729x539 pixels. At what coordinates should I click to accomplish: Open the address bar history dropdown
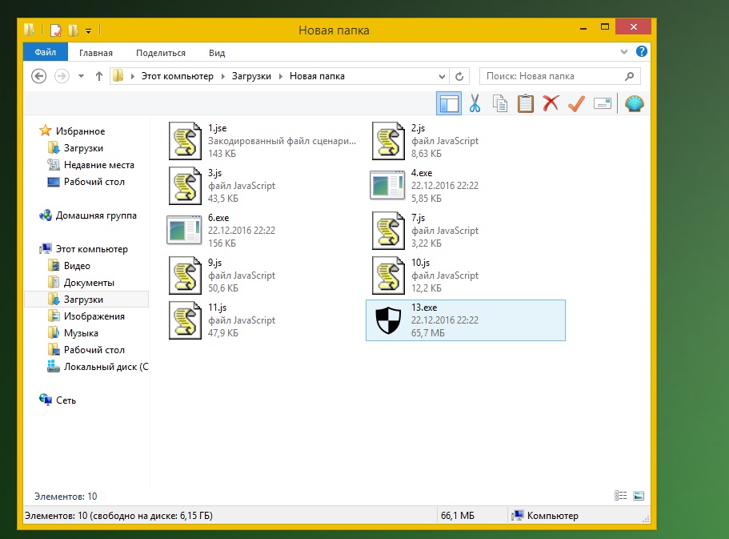click(x=443, y=76)
